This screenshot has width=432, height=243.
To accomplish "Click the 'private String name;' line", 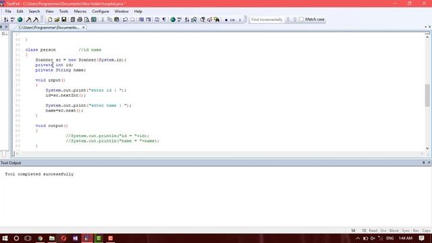I will 61,70.
